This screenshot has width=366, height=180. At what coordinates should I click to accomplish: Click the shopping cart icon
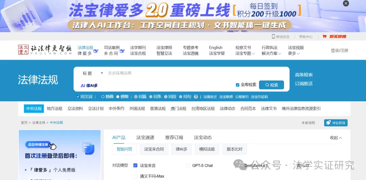(324, 36)
